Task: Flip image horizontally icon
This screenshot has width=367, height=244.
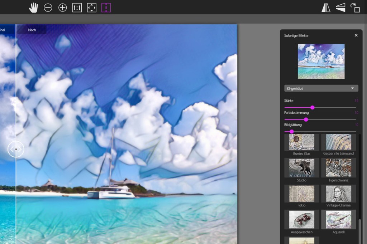Action: tap(326, 8)
